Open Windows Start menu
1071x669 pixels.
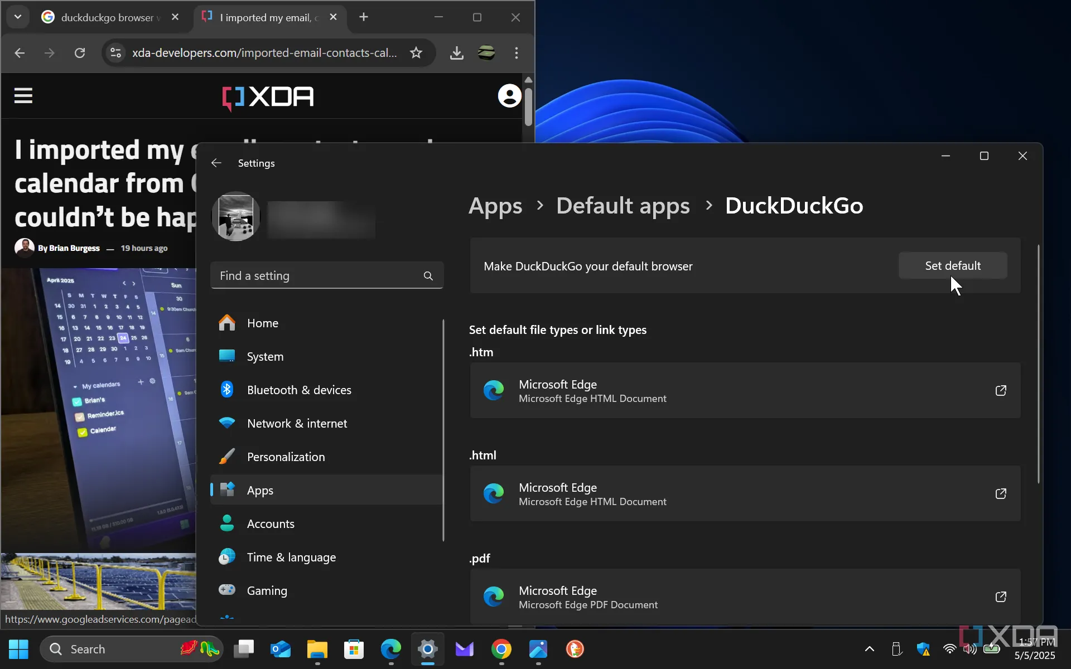tap(18, 649)
